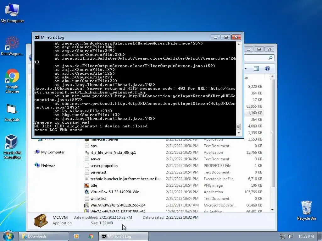Close the Minecraft Log window
Viewport: 322px width, 241px height.
pos(236,37)
